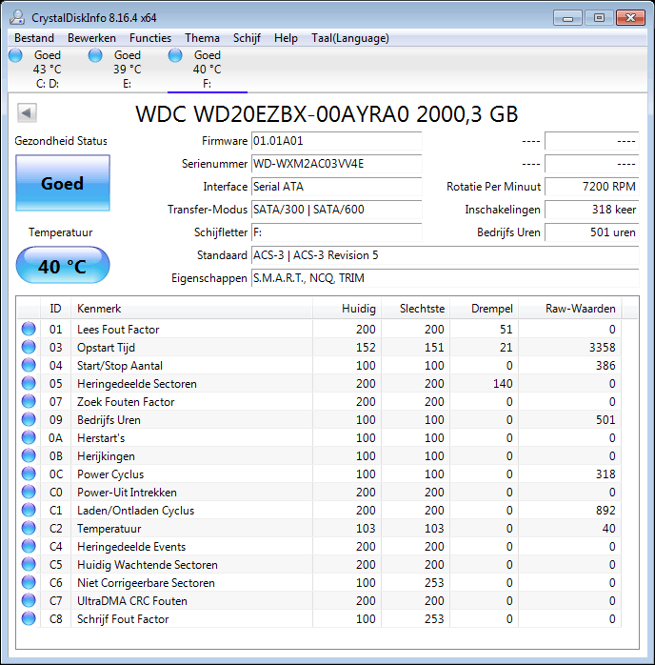Viewport: 655px width, 665px height.
Task: Click the Goed health status button
Action: click(x=63, y=183)
